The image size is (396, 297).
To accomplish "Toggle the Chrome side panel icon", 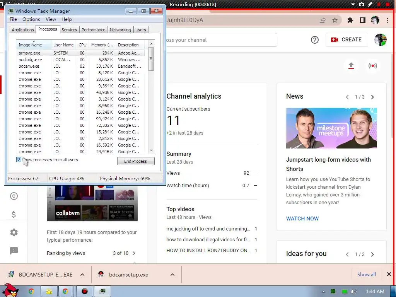I will tap(363, 20).
